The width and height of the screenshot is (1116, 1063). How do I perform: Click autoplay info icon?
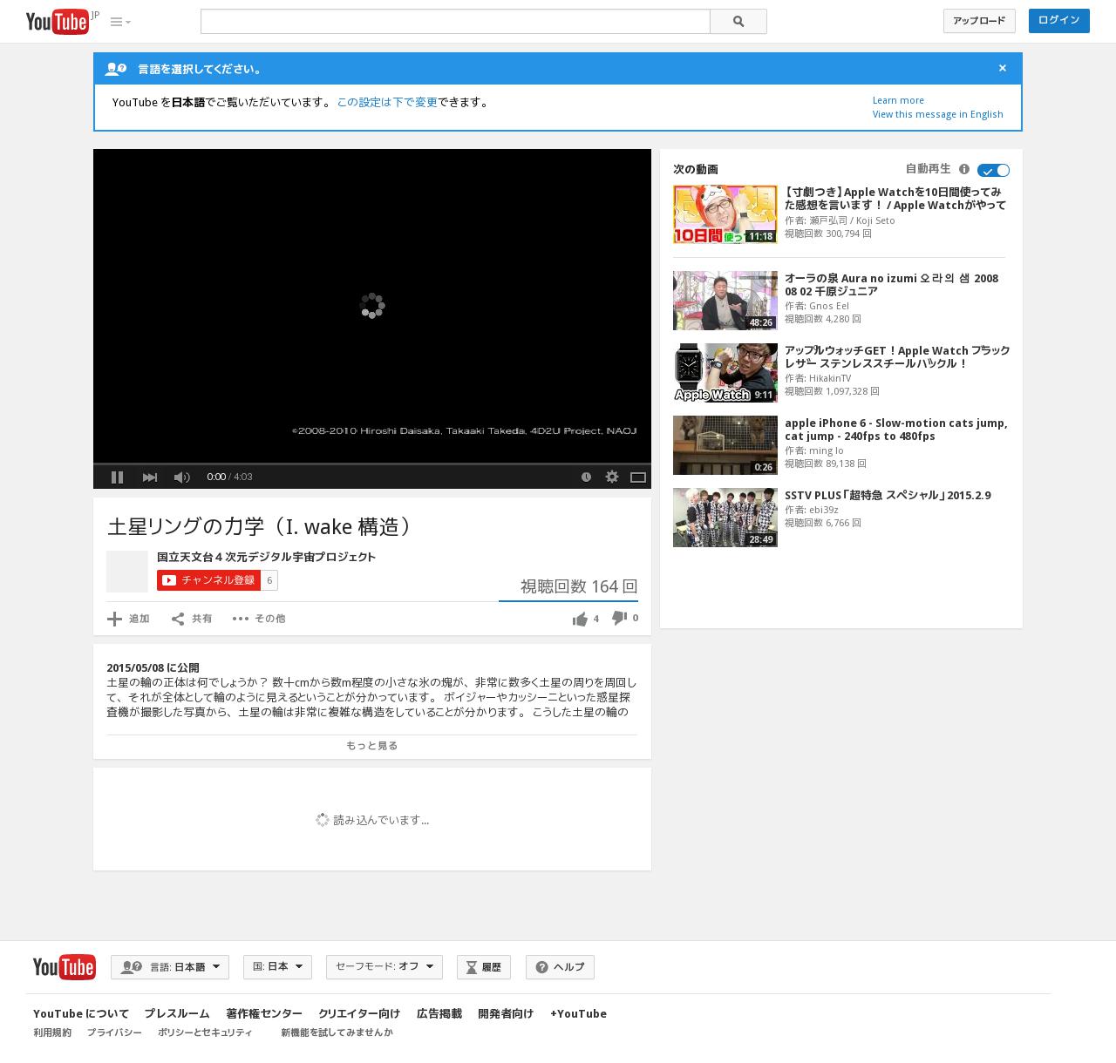click(964, 169)
